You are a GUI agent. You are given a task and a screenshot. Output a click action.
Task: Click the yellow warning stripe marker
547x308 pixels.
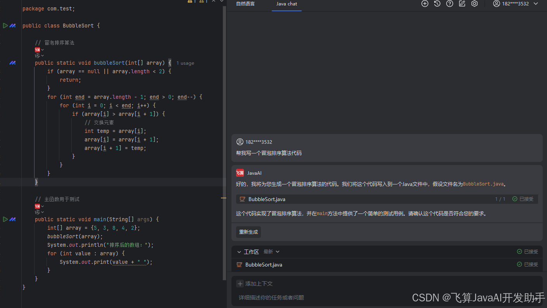pos(224,198)
